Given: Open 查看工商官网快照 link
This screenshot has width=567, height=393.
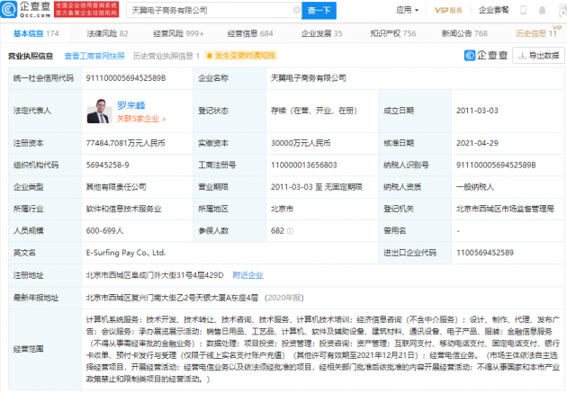Looking at the screenshot, I should click(94, 56).
